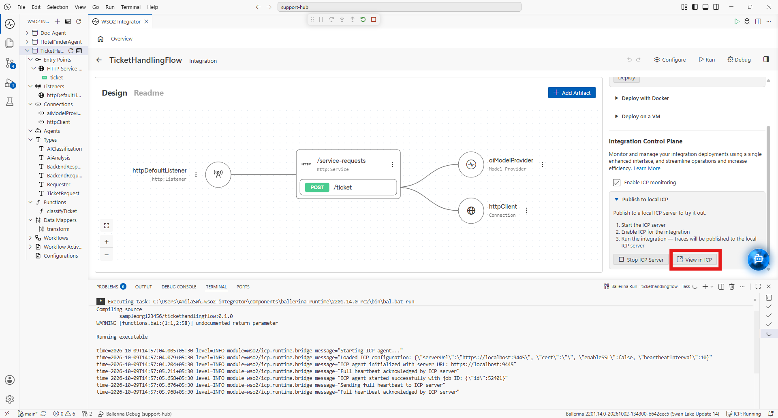778x418 pixels.
Task: Pause execution in debug toolbar
Action: point(321,19)
